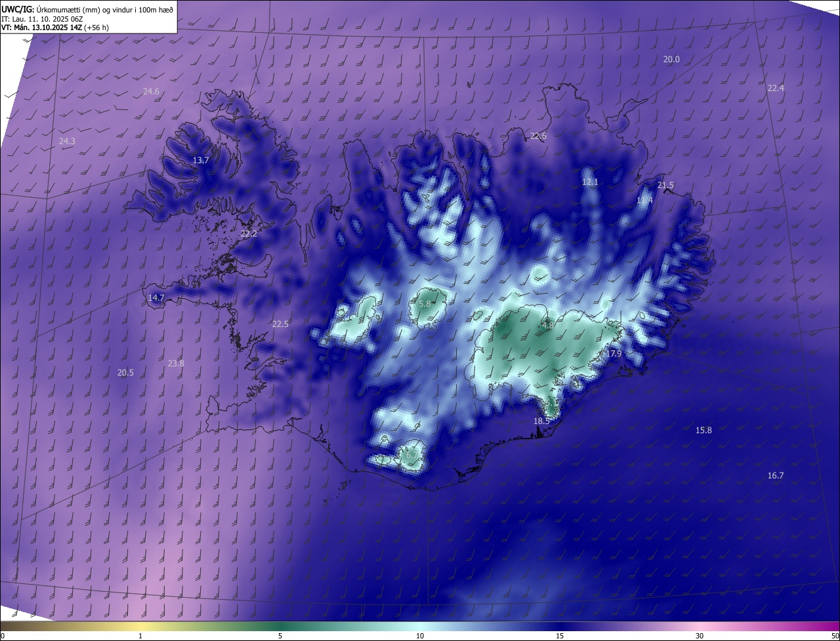Pick the 14.7 value label
The image size is (840, 641).
156,297
